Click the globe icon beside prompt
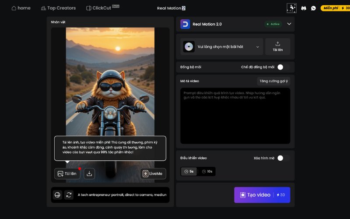 pos(57,195)
